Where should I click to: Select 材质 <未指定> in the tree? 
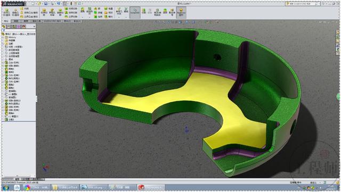(14, 47)
